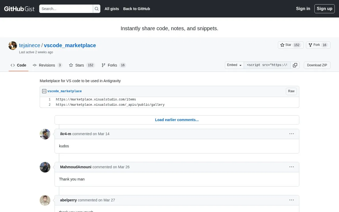
Task: Open the star count 152 badge
Action: pos(297,45)
